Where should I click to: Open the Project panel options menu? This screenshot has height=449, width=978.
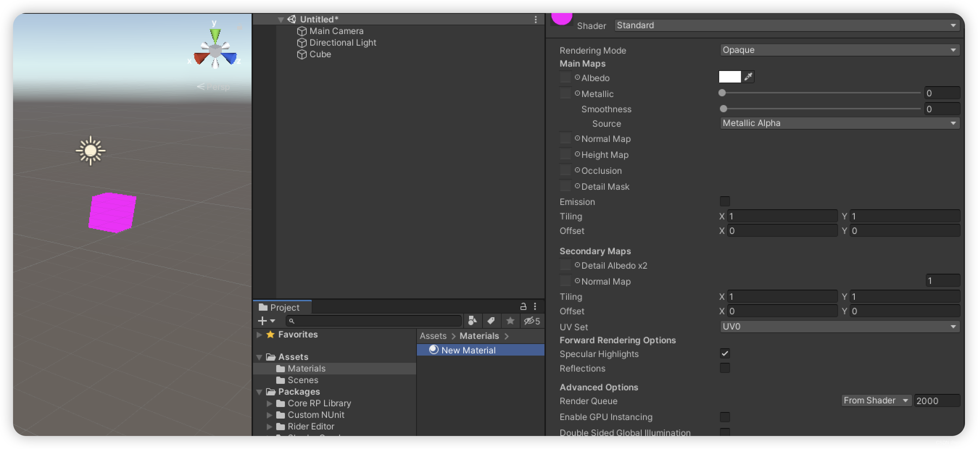click(535, 306)
